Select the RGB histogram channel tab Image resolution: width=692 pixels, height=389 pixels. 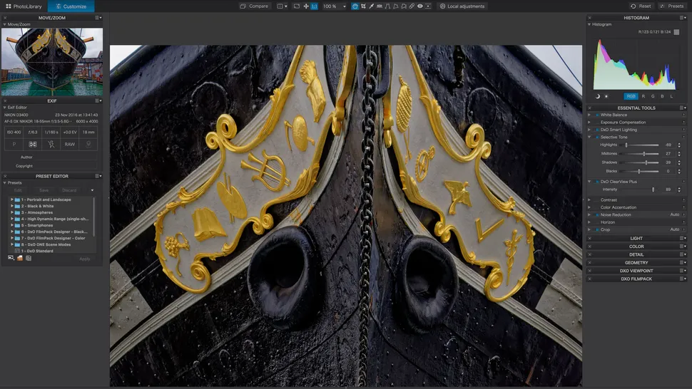tap(631, 96)
